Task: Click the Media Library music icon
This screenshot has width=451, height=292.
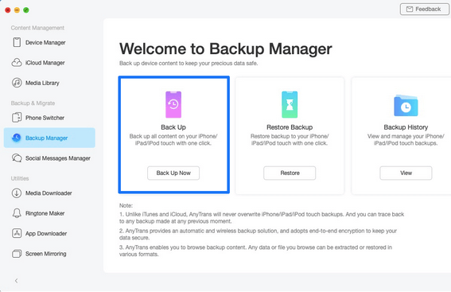Action: point(17,83)
